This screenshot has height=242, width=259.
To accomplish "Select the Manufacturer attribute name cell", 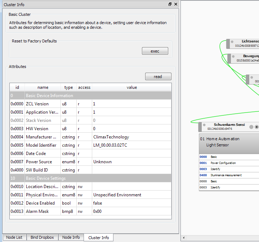I will [x=43, y=137].
